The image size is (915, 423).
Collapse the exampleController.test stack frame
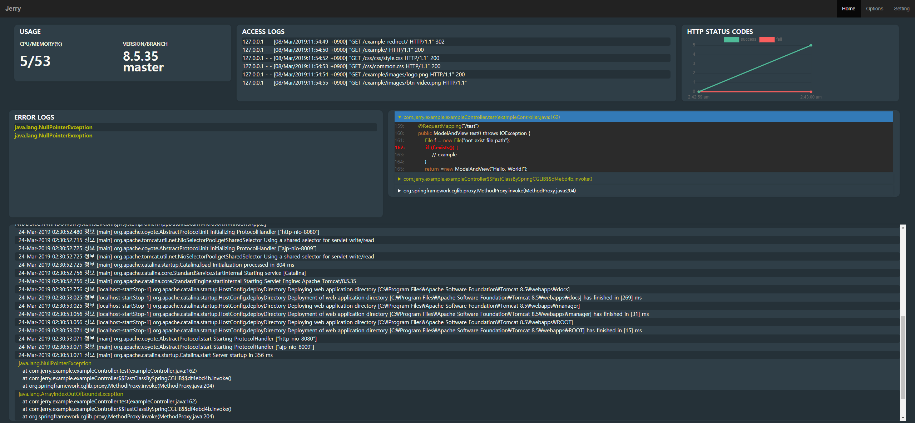coord(644,117)
